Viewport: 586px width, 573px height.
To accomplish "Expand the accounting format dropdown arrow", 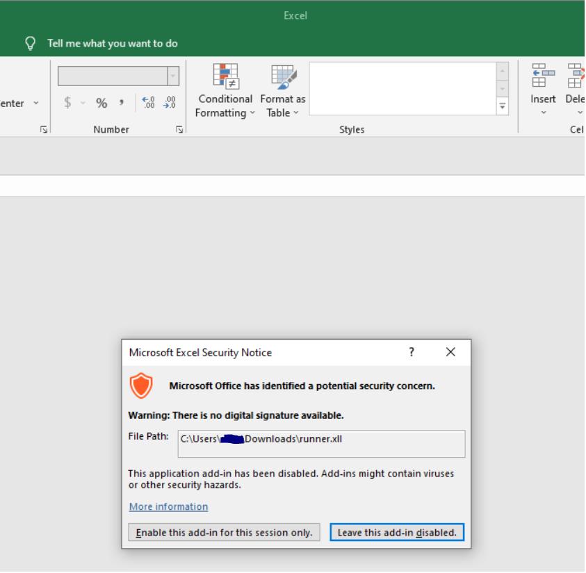I will [x=83, y=103].
